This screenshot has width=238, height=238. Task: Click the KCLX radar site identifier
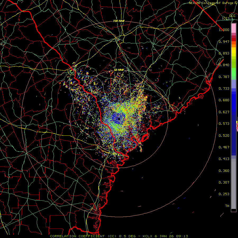(x=148, y=236)
